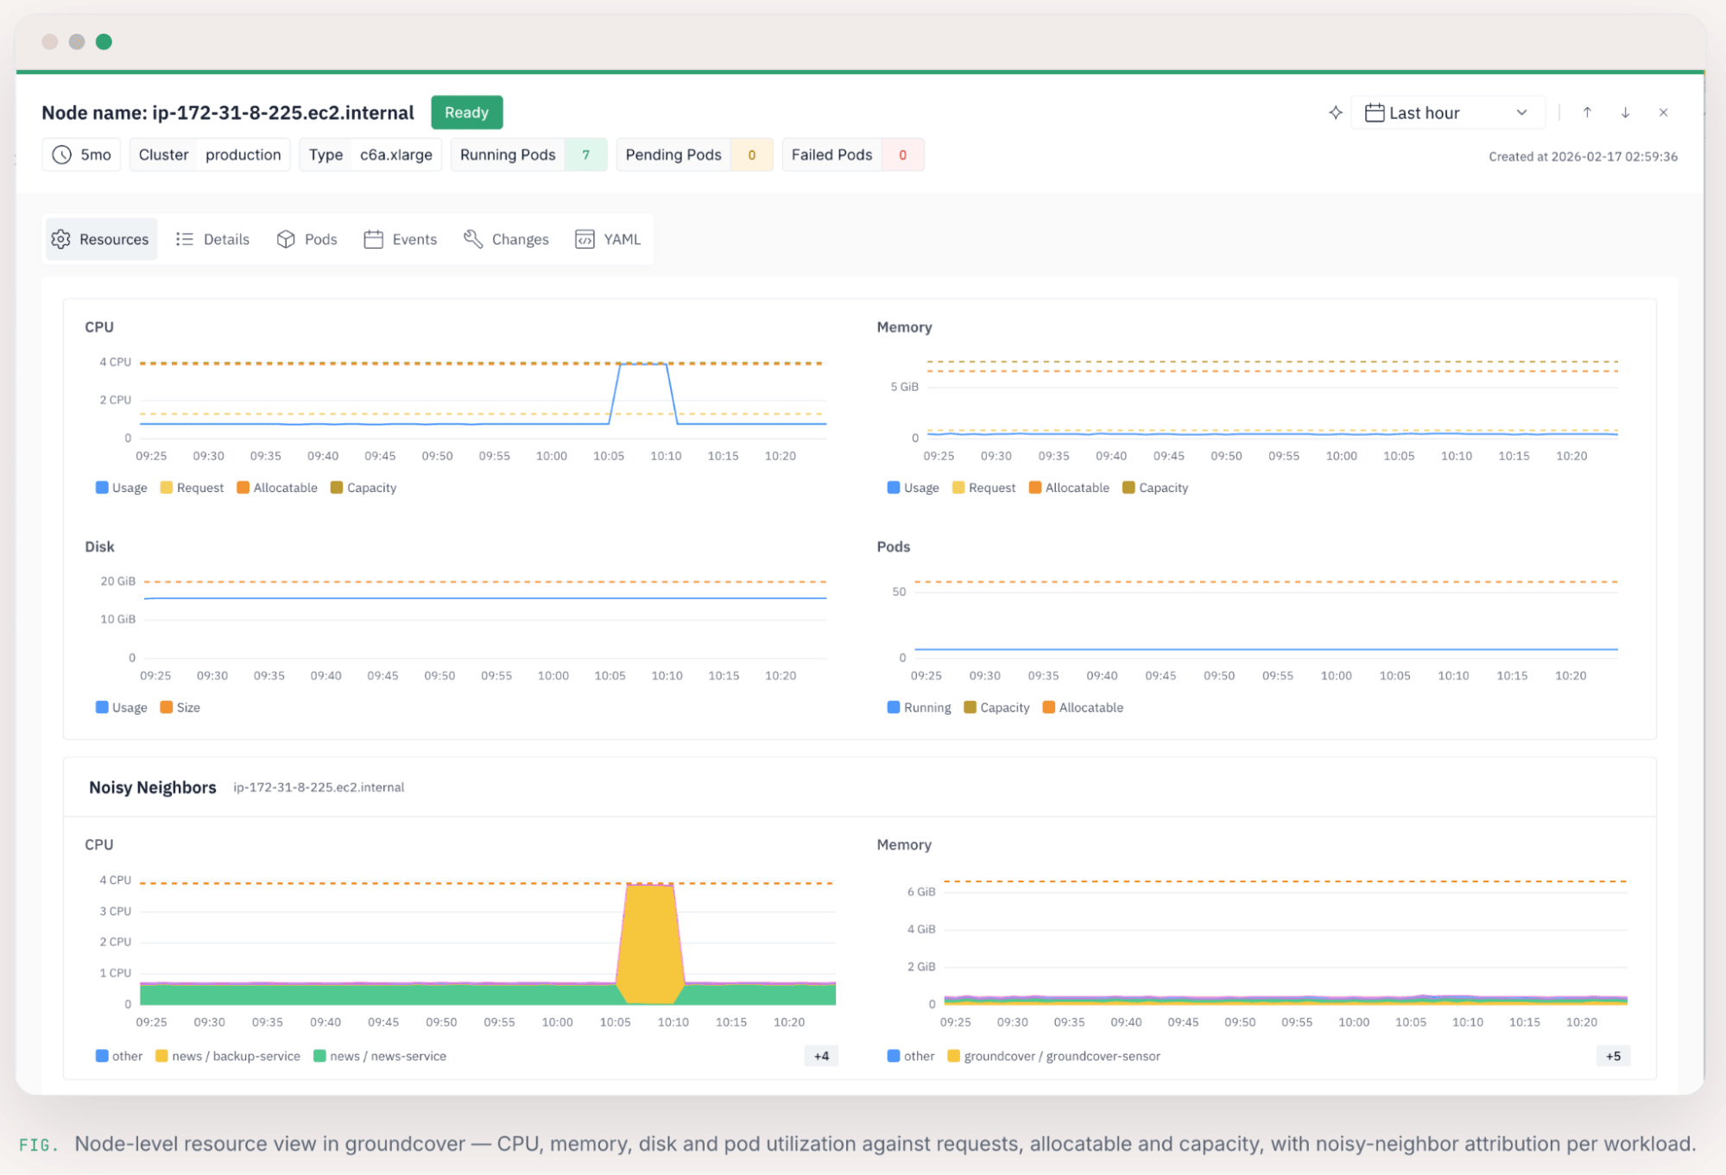Click the sparkle AI icon beside time range

[x=1335, y=113]
